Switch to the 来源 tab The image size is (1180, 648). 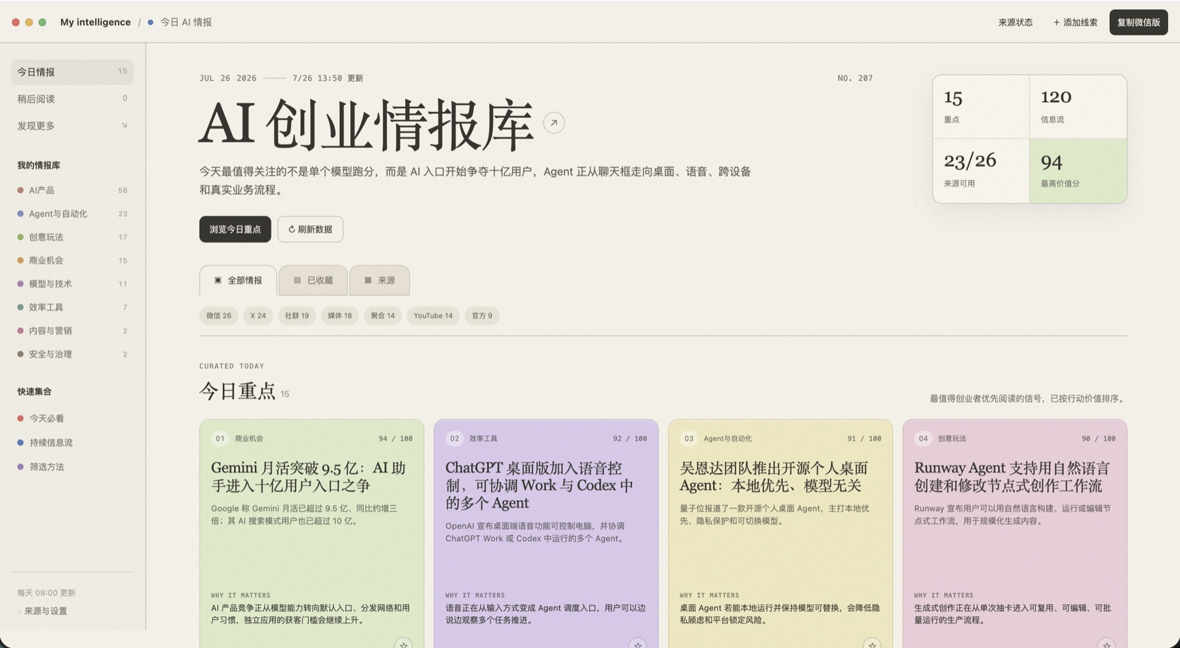[380, 280]
